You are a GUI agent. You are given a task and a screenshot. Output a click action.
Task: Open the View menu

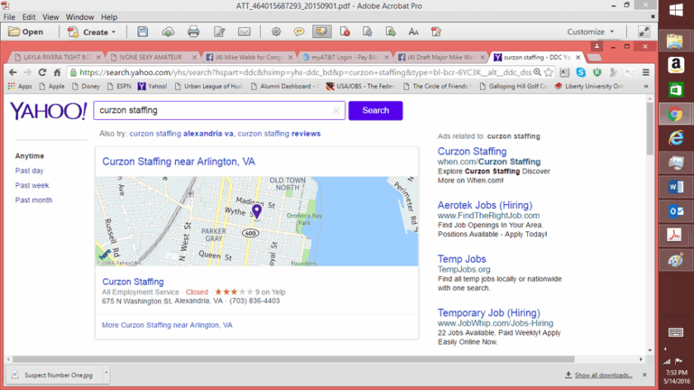tap(50, 17)
